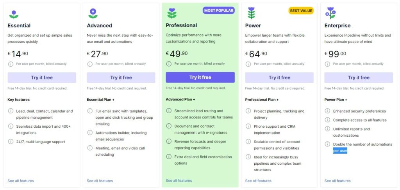Click info icon beside Essential price billing note
Screen dimensions: 400x190
pos(11,64)
